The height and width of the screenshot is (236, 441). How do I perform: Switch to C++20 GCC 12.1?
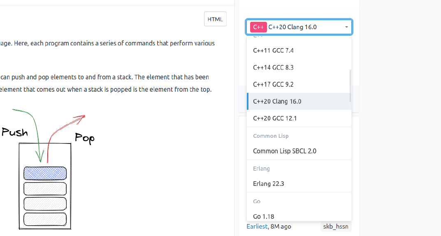click(275, 118)
